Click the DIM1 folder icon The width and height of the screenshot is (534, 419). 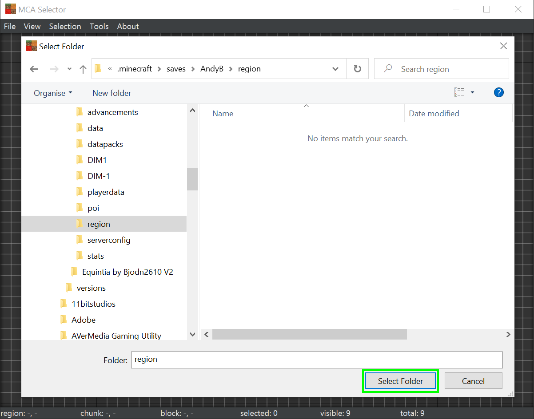[80, 160]
